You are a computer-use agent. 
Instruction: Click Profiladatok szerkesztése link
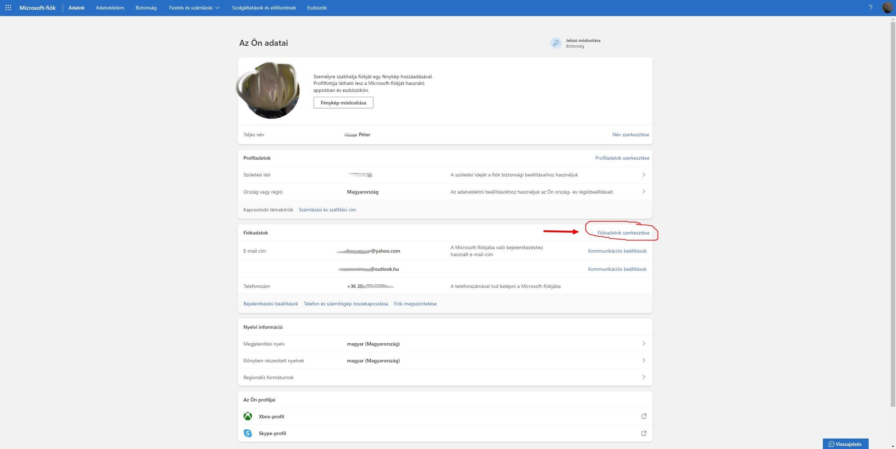click(622, 158)
